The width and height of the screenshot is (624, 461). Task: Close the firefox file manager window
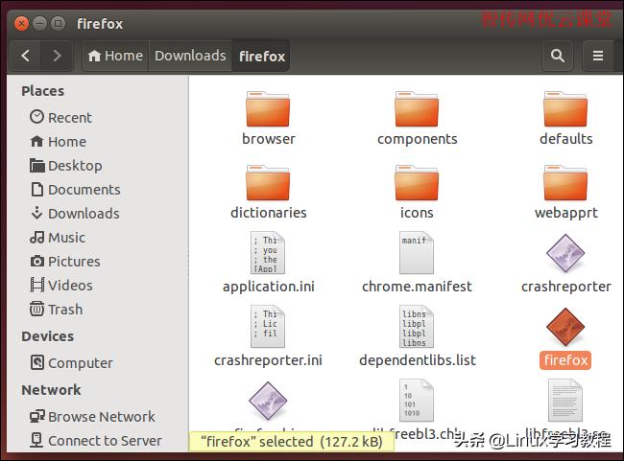[21, 23]
